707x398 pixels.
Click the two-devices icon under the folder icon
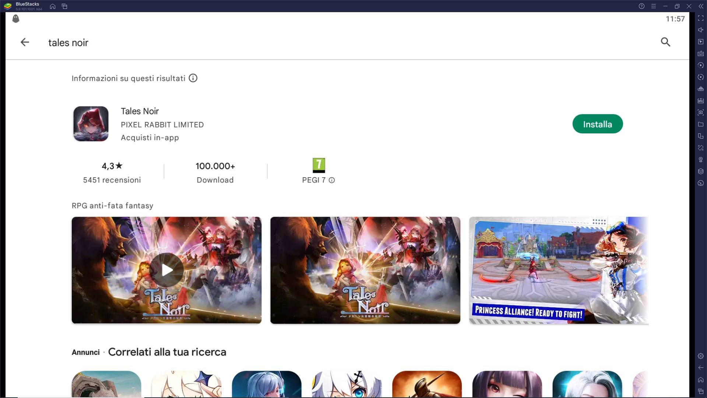click(x=700, y=136)
